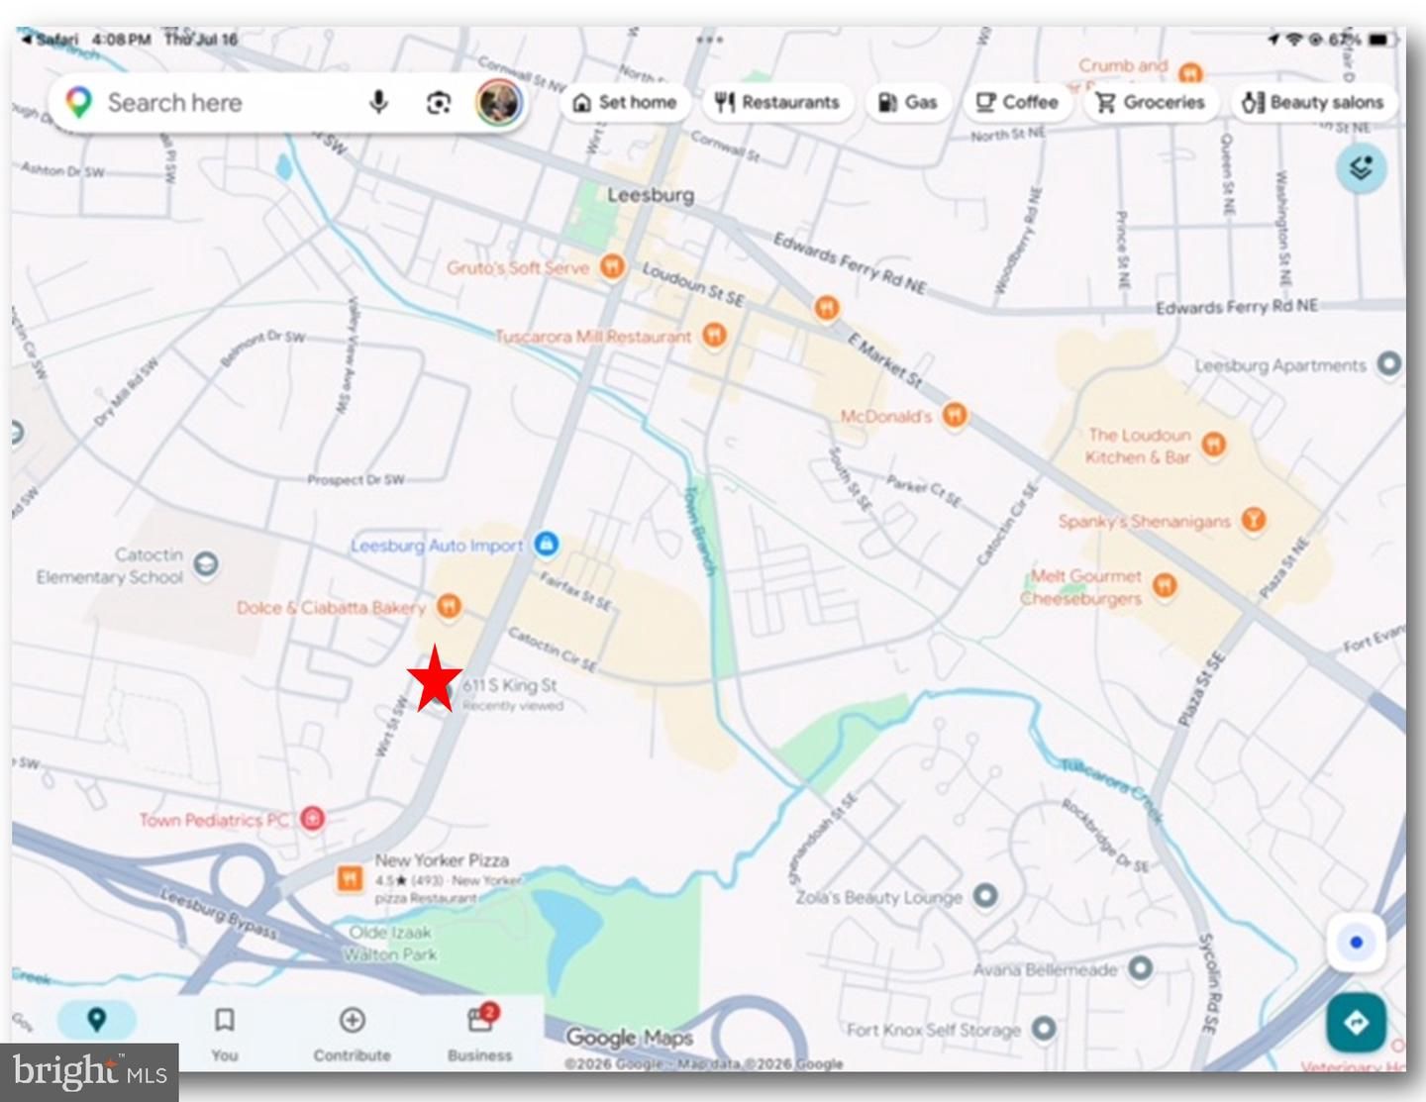This screenshot has width=1426, height=1102.
Task: Select The Loudoun Kitchen & Bar pin
Action: (1213, 445)
